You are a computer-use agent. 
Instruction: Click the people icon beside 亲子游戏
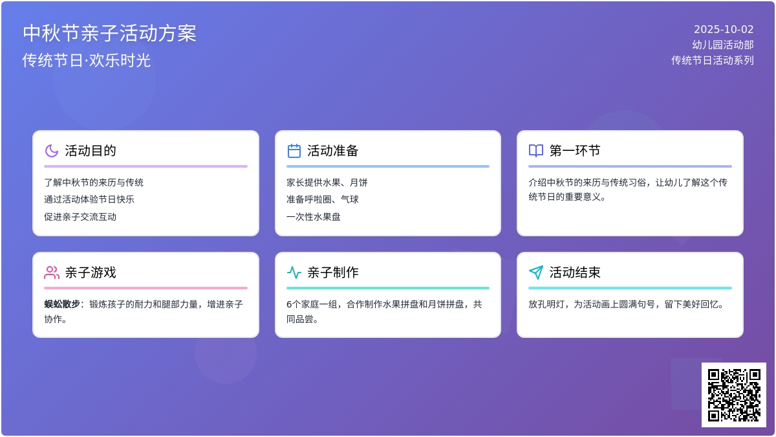[52, 273]
